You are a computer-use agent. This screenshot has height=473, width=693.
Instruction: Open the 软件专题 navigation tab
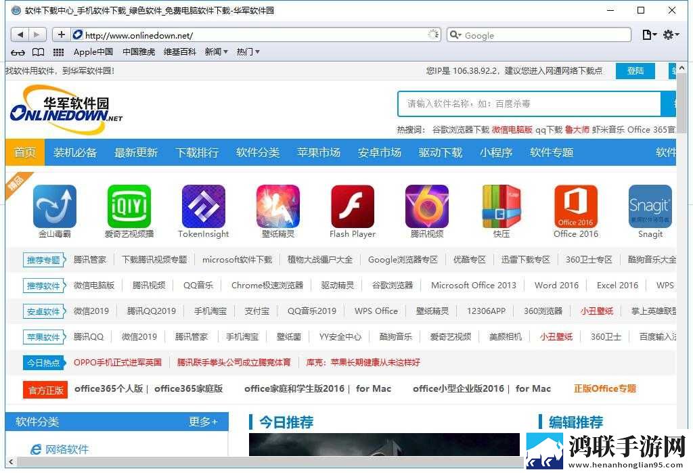coord(552,152)
